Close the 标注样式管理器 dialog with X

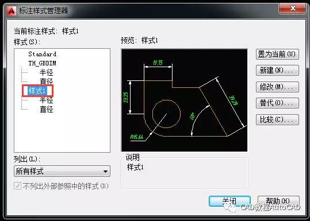tap(293, 8)
